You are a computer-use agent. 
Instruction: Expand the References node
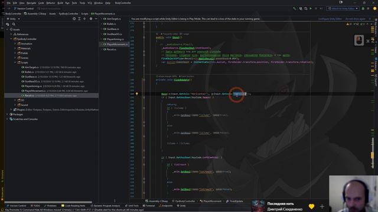tap(11, 34)
